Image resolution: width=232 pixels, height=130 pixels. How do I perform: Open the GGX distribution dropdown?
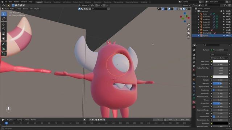(x=219, y=55)
